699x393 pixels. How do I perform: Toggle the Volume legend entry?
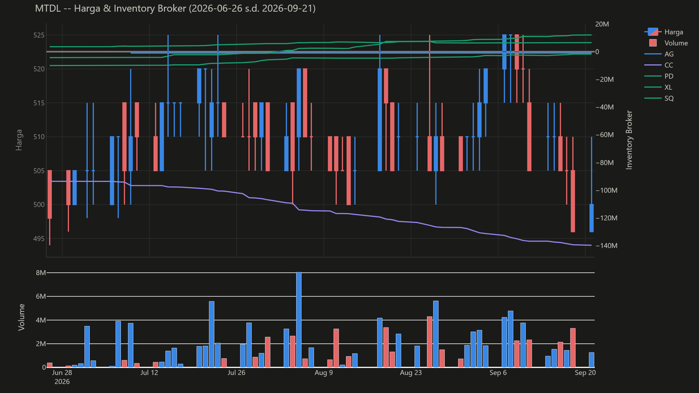[x=666, y=43]
